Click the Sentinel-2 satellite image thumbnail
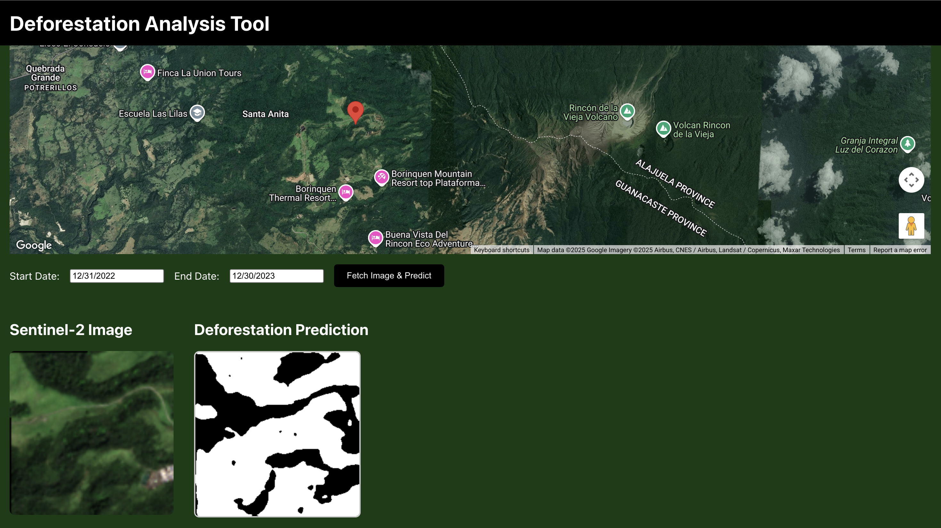The height and width of the screenshot is (528, 941). coord(91,433)
